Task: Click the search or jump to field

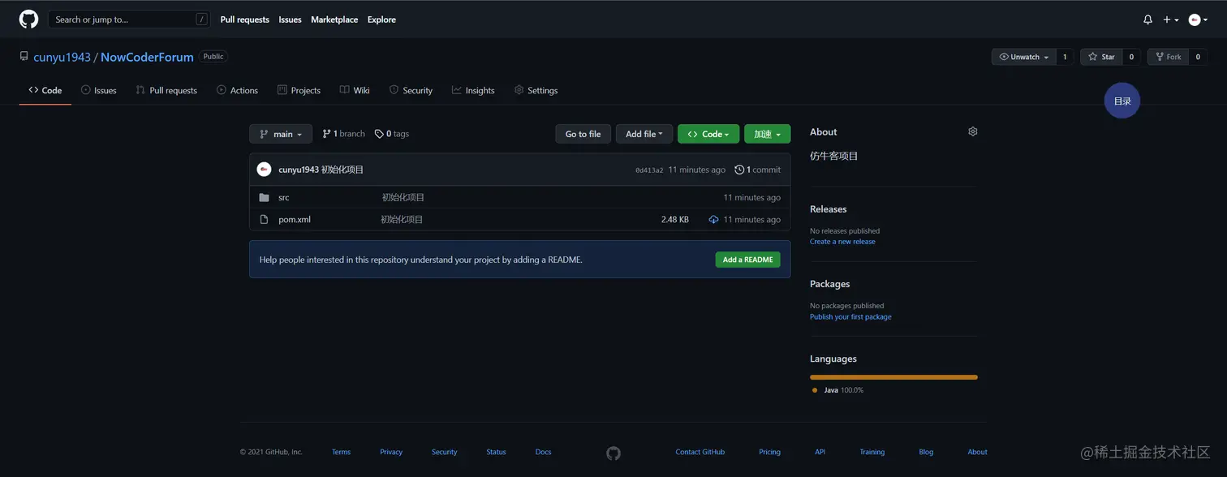Action: (x=129, y=19)
